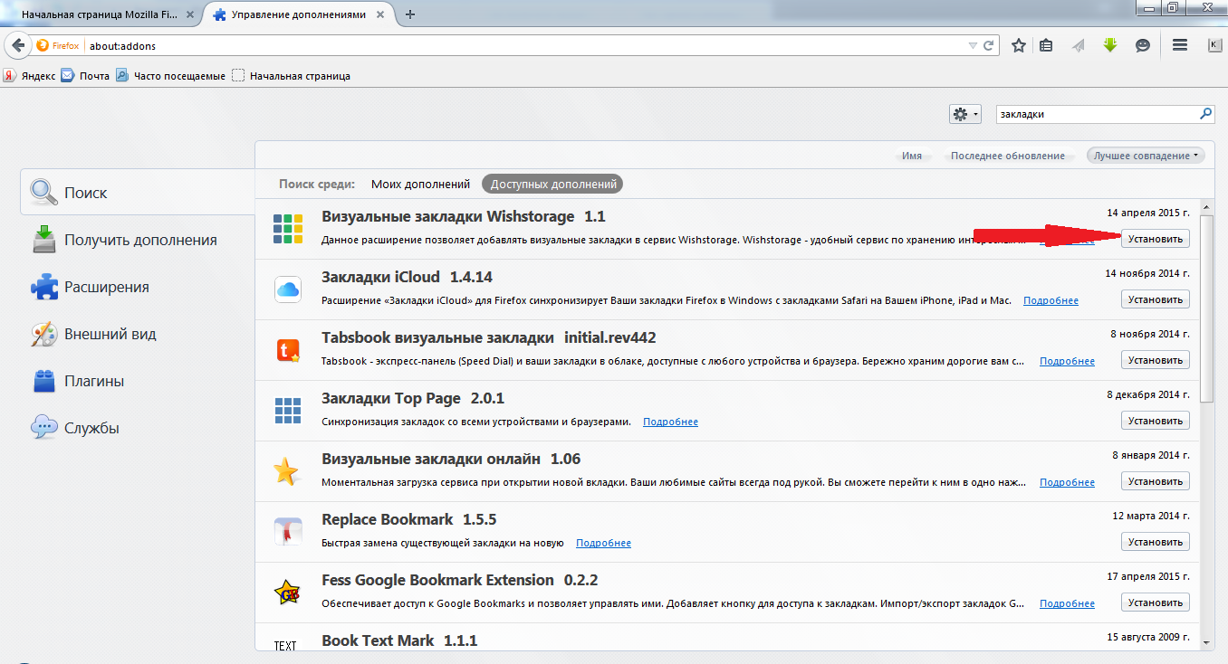Click the Replace Bookmark icon
Viewport: 1228px width, 664px height.
[x=288, y=532]
